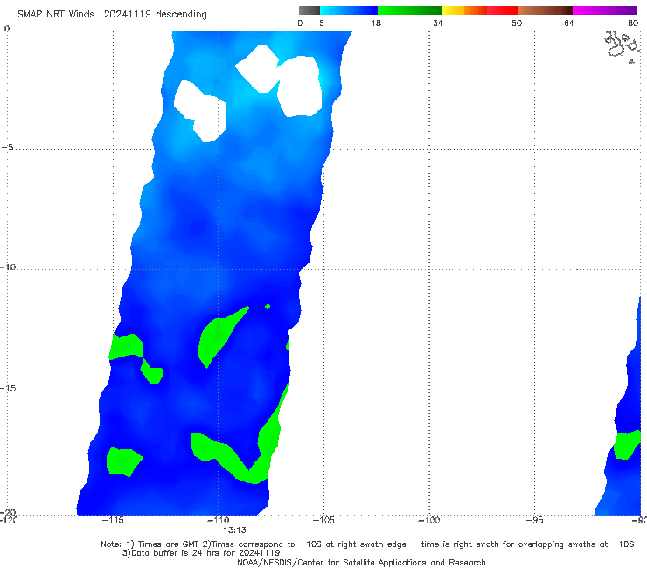Click the swath time label '13:13'
Screen dimensions: 647x568
(x=235, y=530)
